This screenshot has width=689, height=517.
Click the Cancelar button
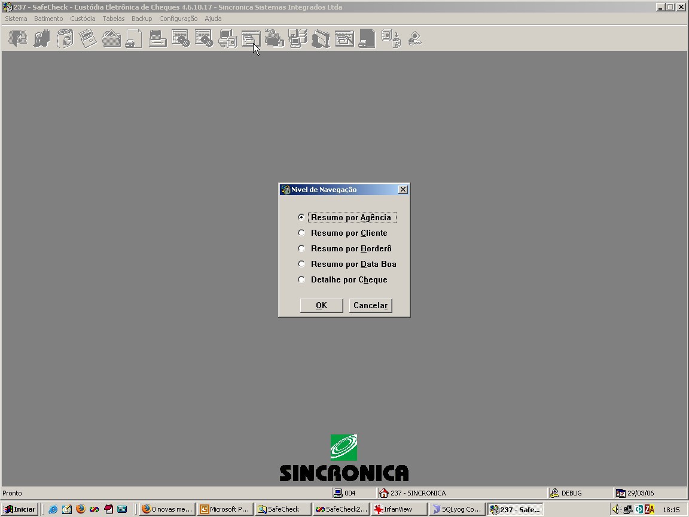click(370, 306)
